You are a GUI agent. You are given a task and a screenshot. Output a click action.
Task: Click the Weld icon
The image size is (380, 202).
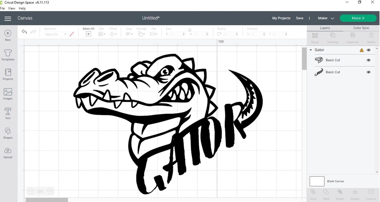[326, 194]
